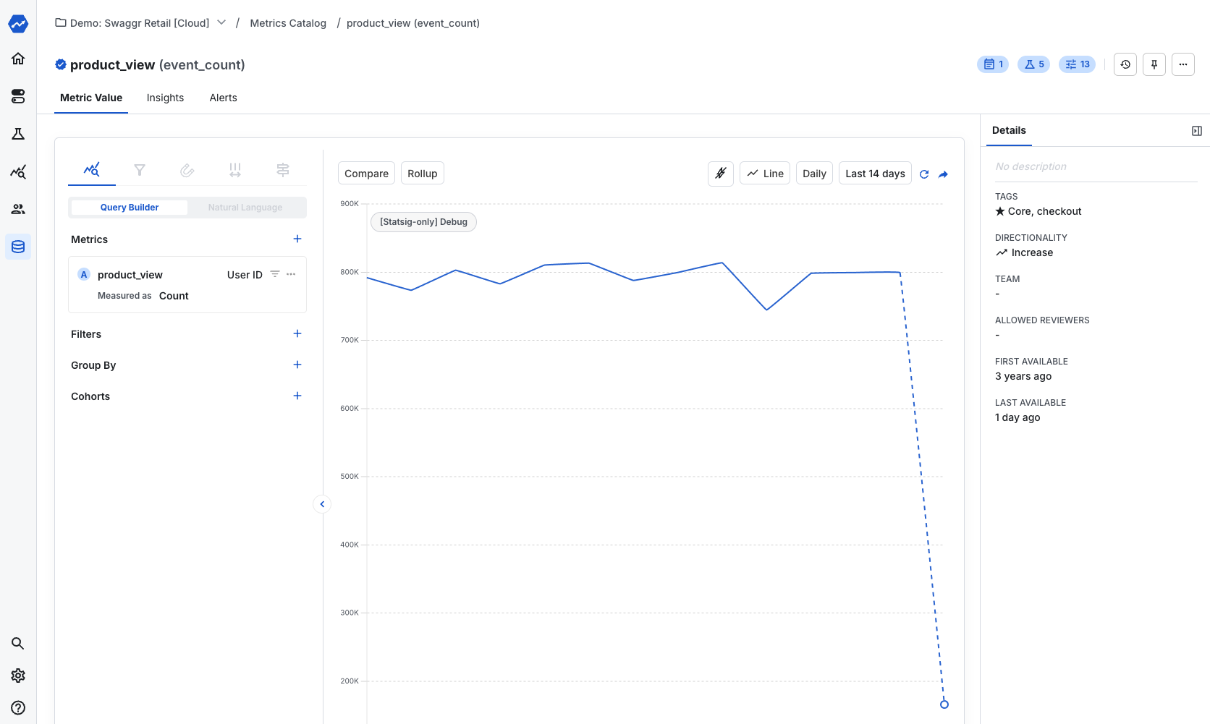
Task: Pin this metric
Action: click(x=1154, y=64)
